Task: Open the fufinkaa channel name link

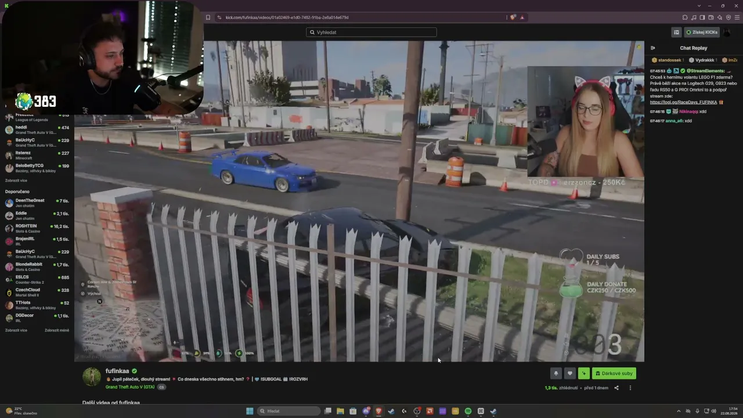Action: point(117,371)
